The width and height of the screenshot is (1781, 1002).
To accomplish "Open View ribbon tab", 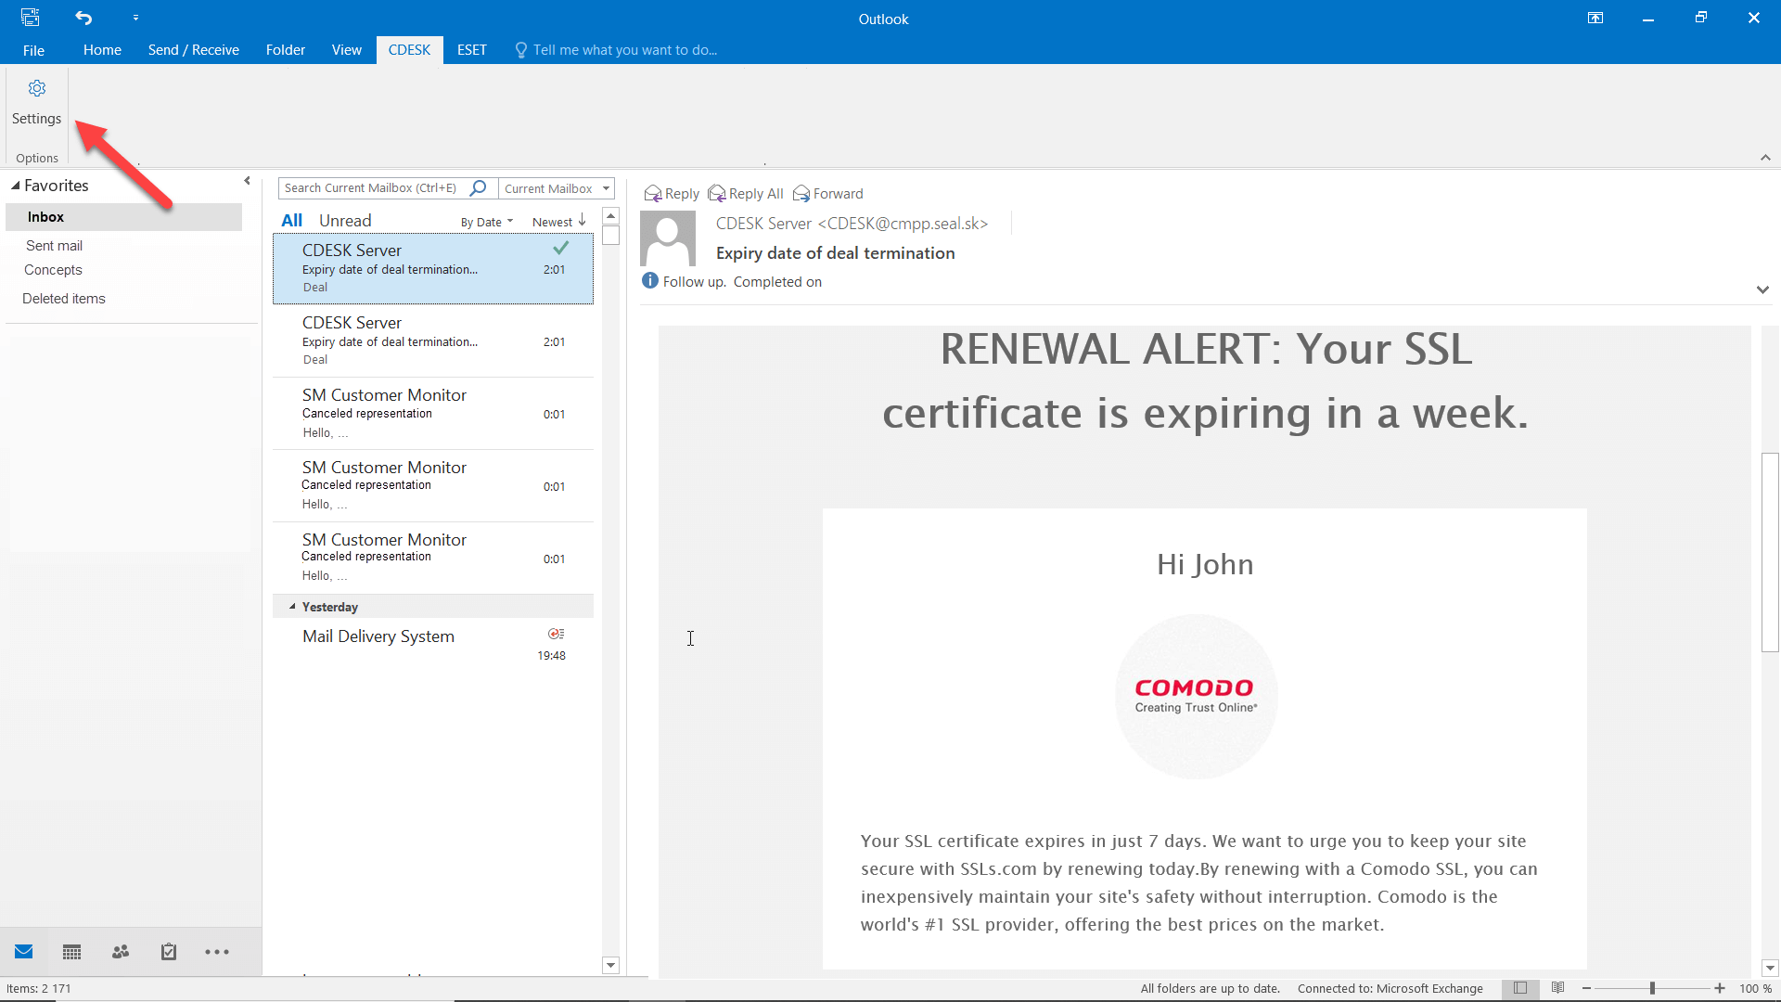I will coord(347,50).
